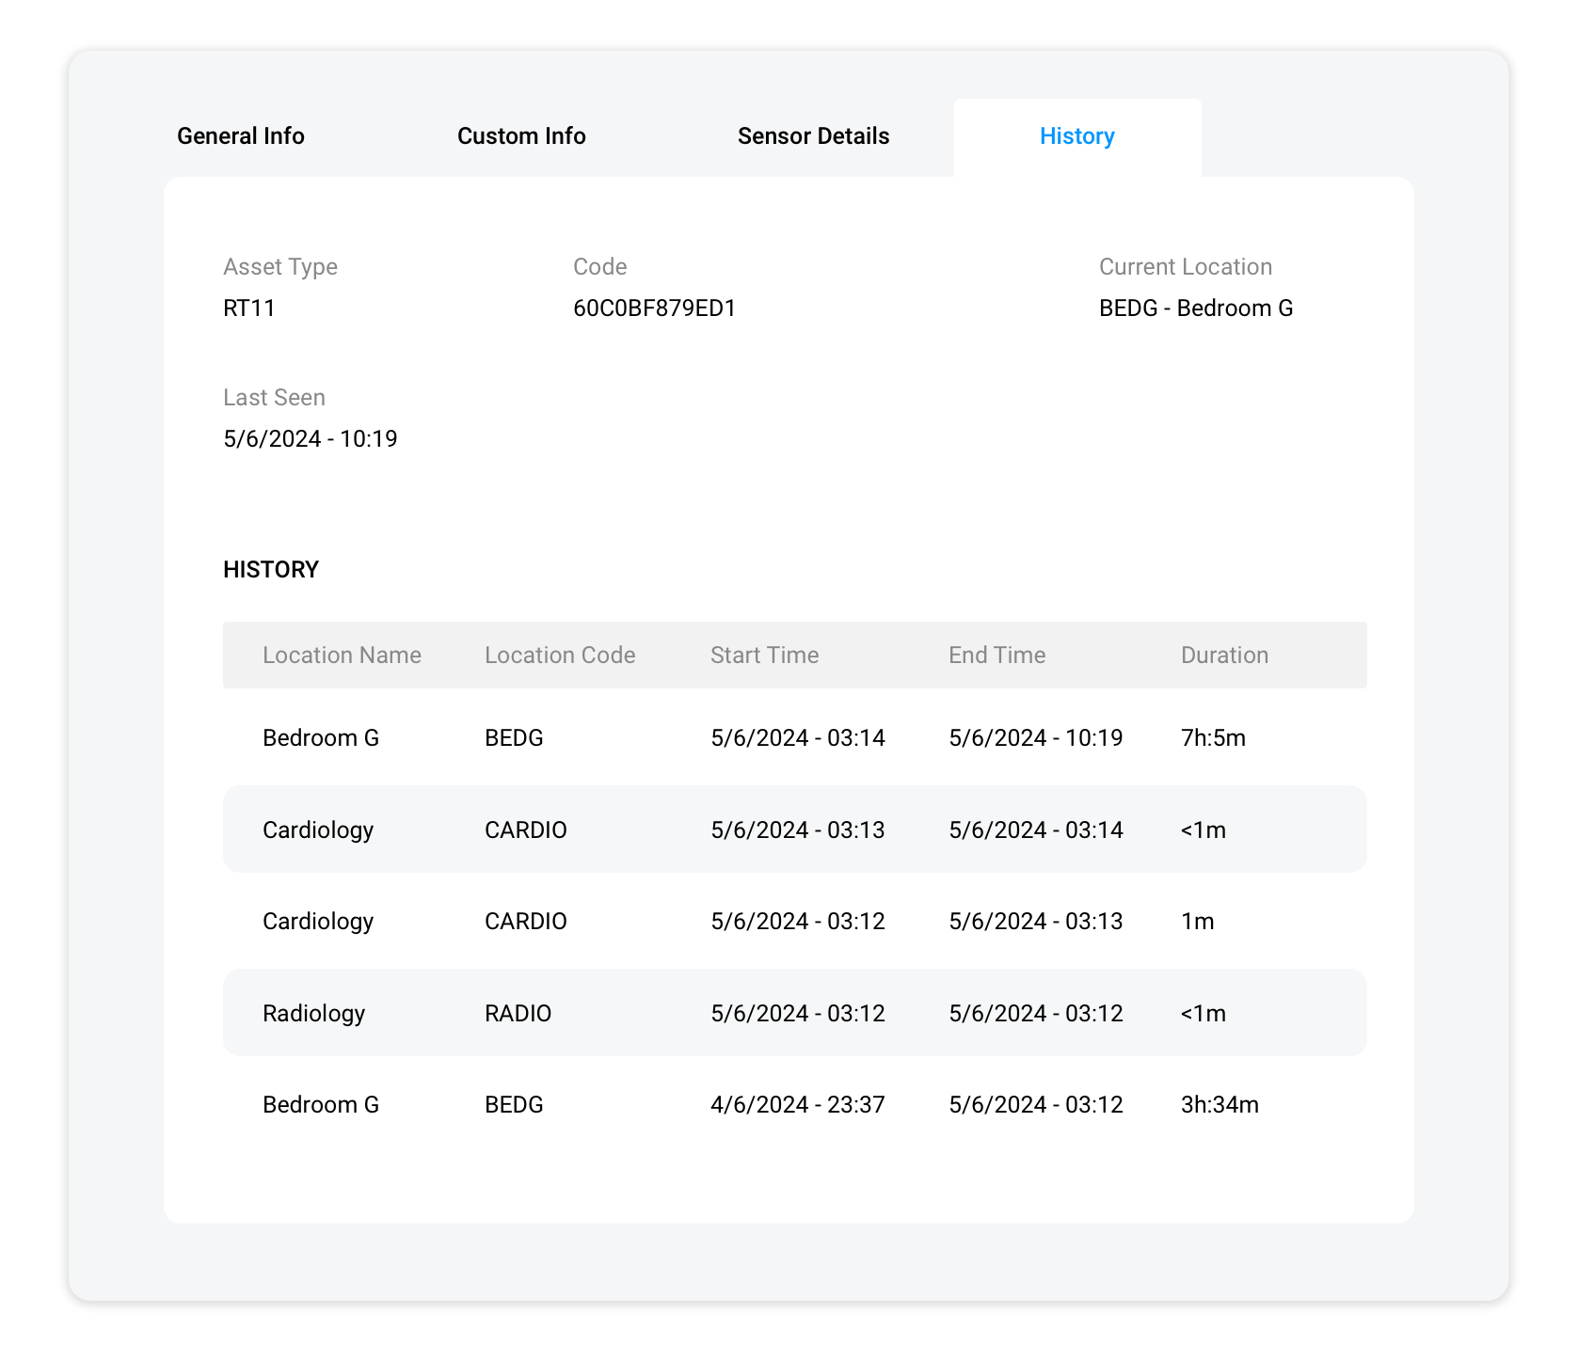Viewport: 1578px width, 1359px height.
Task: Click start time 4/6/2024 - 23:37
Action: tap(798, 1104)
